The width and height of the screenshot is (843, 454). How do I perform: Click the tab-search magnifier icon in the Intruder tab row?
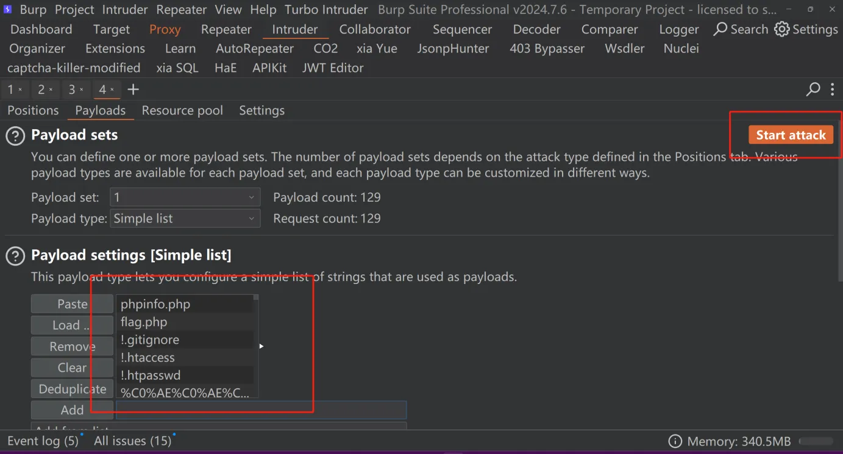(x=813, y=90)
